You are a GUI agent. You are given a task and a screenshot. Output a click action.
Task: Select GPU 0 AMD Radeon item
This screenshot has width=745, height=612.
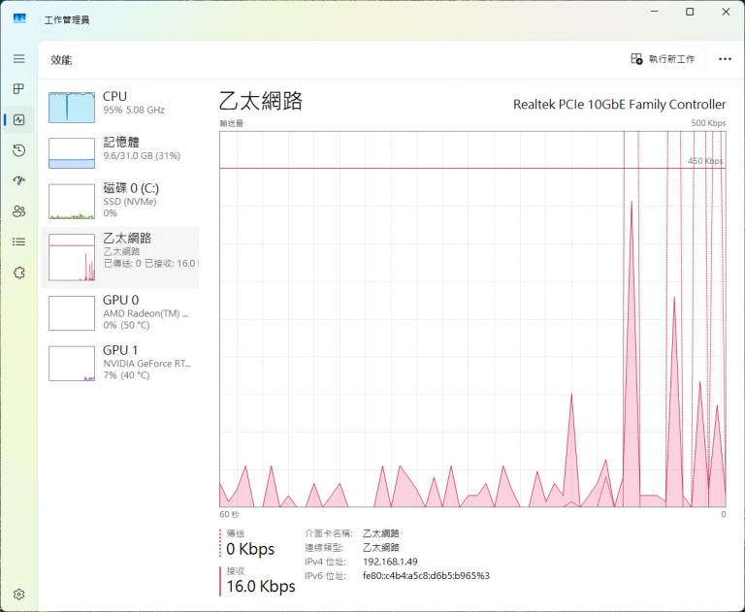click(x=122, y=312)
